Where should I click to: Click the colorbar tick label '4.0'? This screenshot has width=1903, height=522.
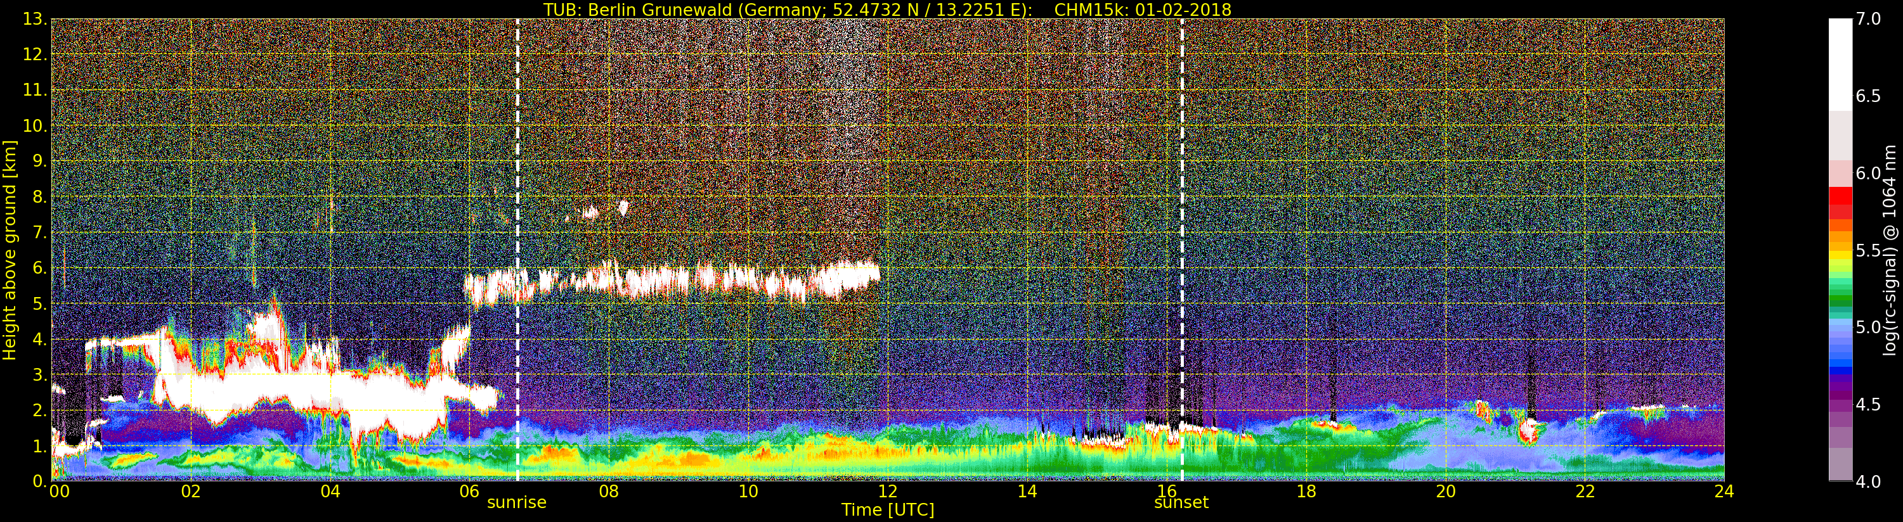pyautogui.click(x=1868, y=481)
